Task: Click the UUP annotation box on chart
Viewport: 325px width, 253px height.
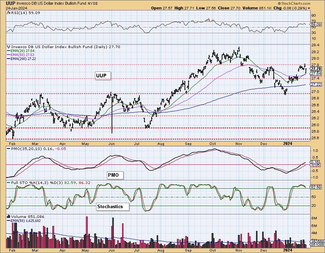Action: (103, 76)
